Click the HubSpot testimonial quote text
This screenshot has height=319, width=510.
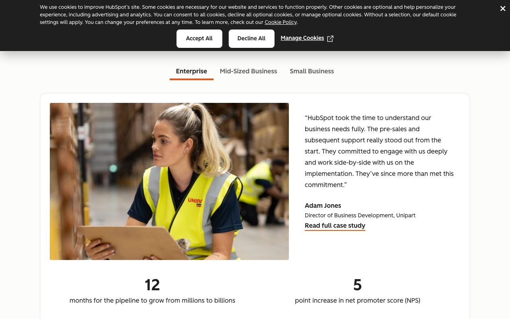pos(379,152)
